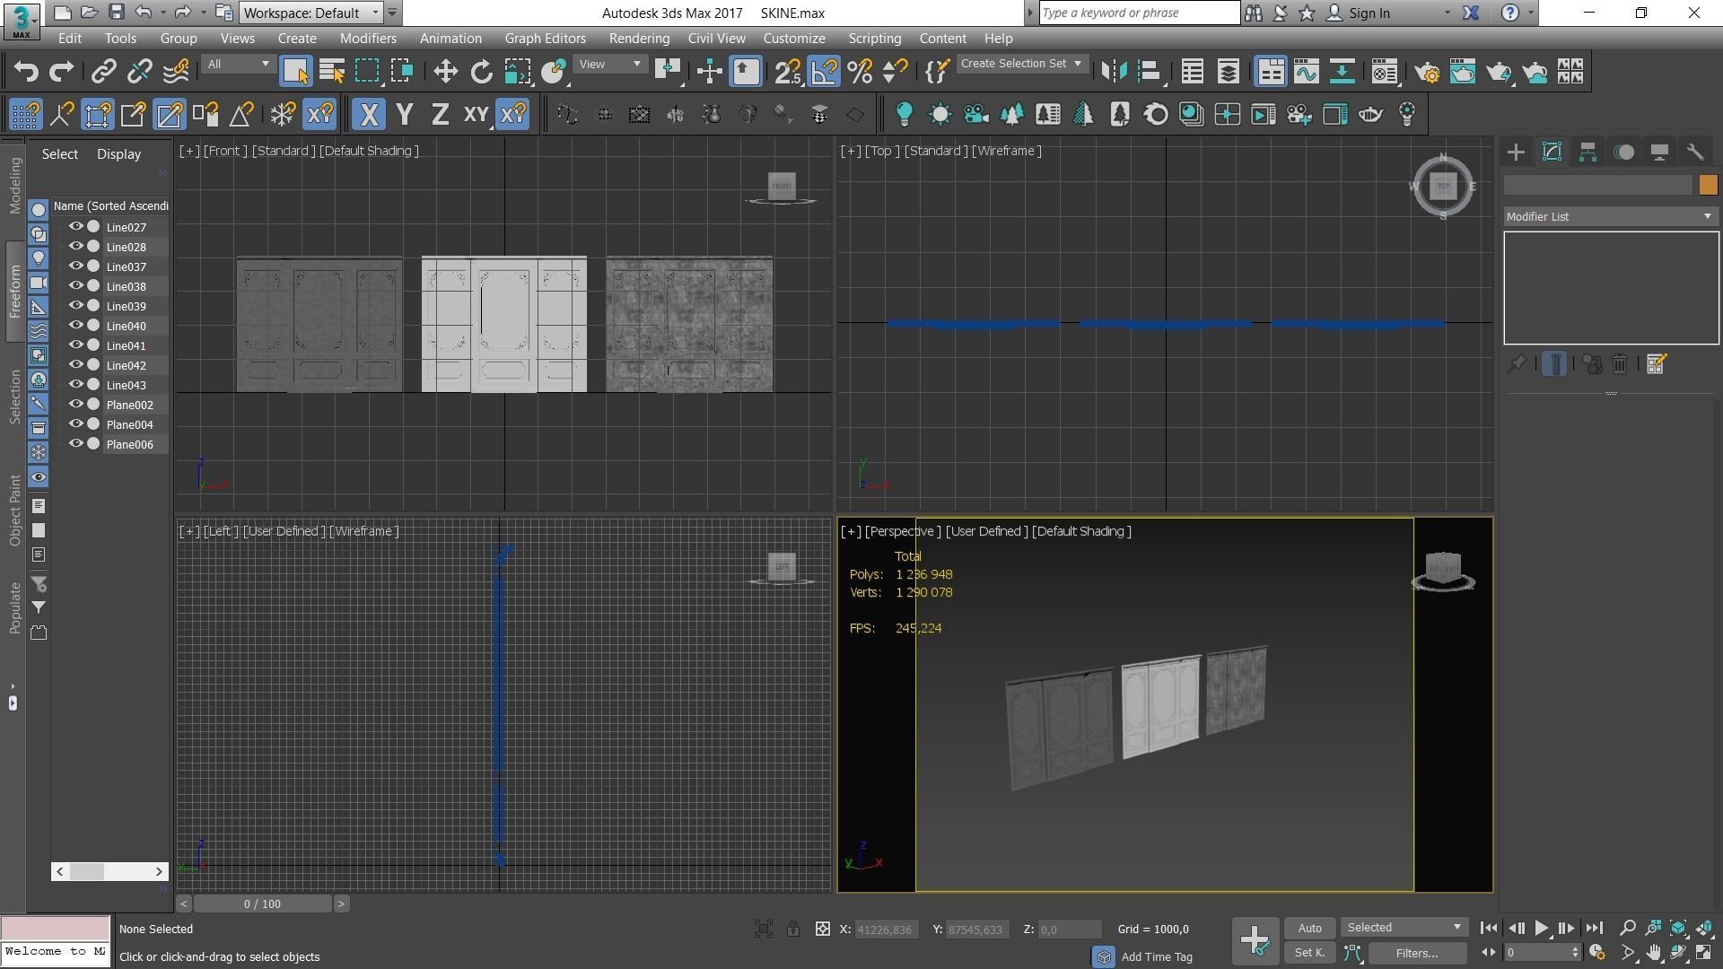The height and width of the screenshot is (969, 1723).
Task: Toggle Percent Snap
Action: (x=860, y=72)
